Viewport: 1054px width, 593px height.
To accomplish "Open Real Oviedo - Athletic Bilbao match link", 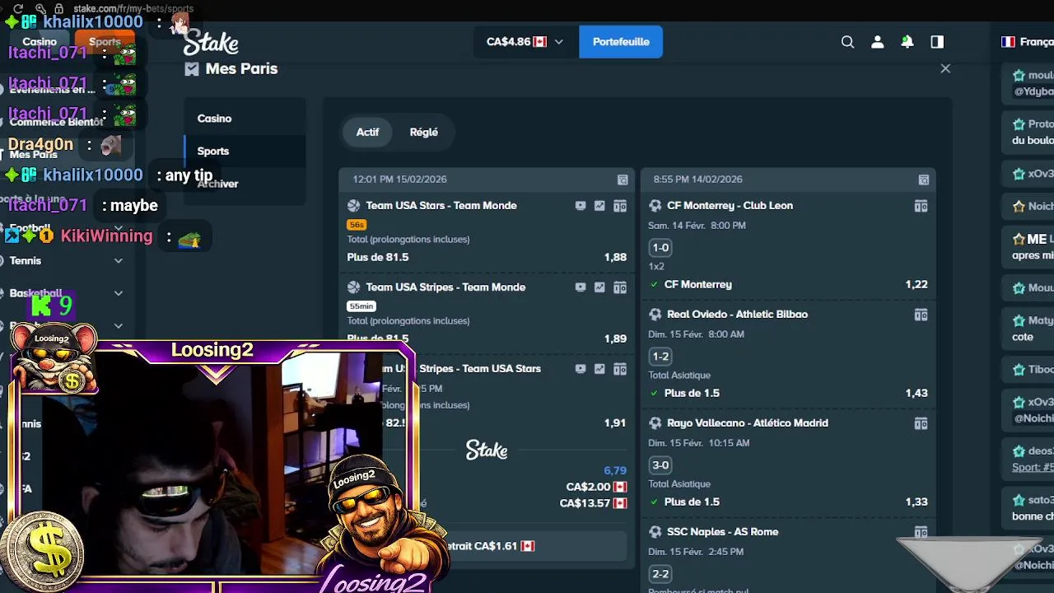I will (737, 315).
